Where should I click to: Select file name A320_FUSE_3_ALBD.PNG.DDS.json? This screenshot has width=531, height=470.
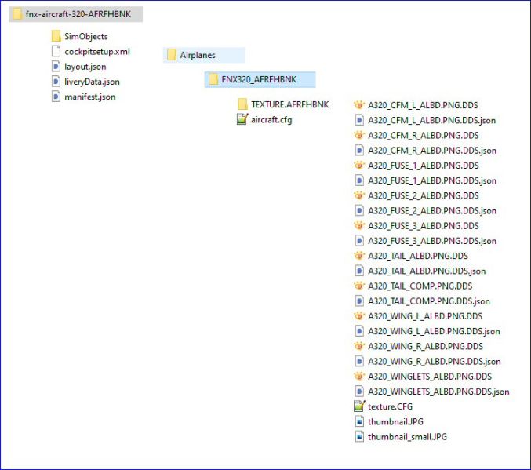(432, 241)
